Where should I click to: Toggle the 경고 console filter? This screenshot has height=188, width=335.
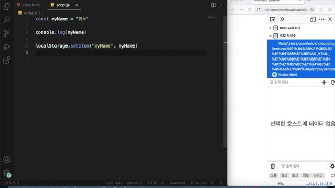point(284,175)
